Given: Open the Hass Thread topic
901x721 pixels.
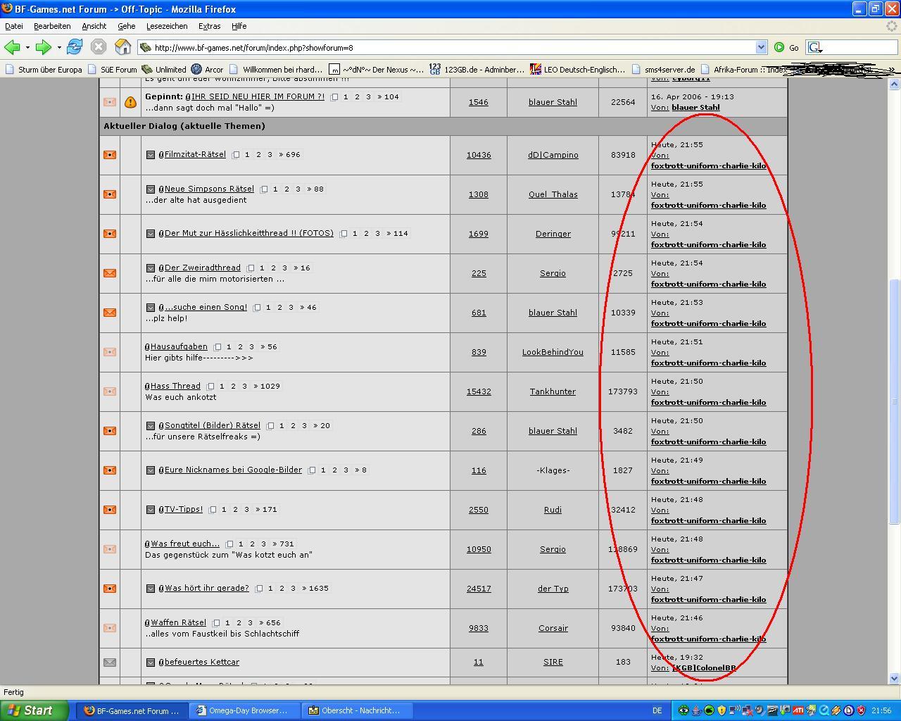Looking at the screenshot, I should 175,386.
